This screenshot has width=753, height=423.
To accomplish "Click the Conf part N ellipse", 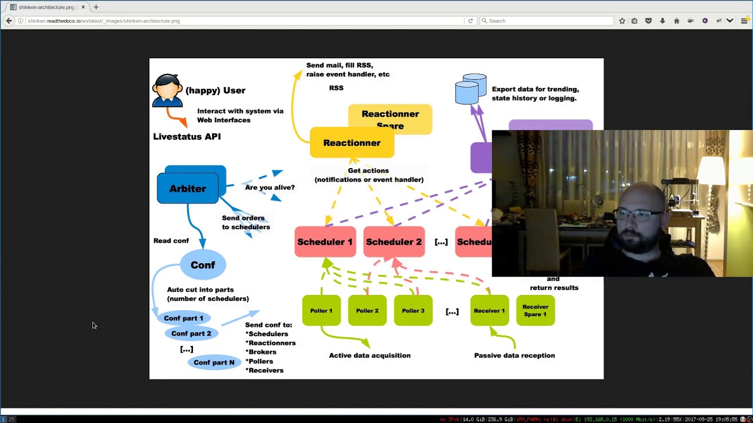I will [x=214, y=362].
